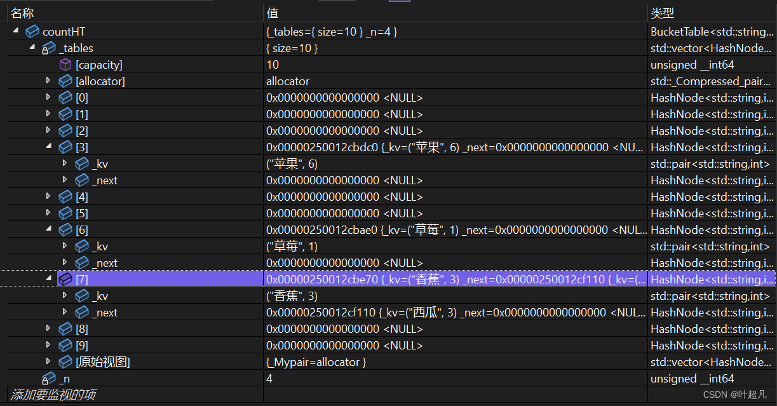Expand _next under bucket [7]
The width and height of the screenshot is (777, 406).
pos(65,312)
